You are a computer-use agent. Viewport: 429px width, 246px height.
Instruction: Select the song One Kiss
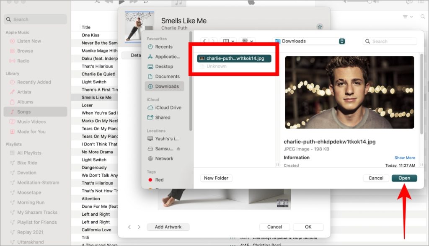point(90,35)
